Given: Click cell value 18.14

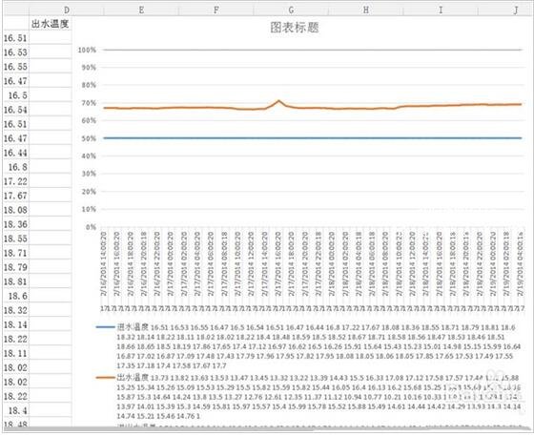Looking at the screenshot, I should pyautogui.click(x=15, y=325).
